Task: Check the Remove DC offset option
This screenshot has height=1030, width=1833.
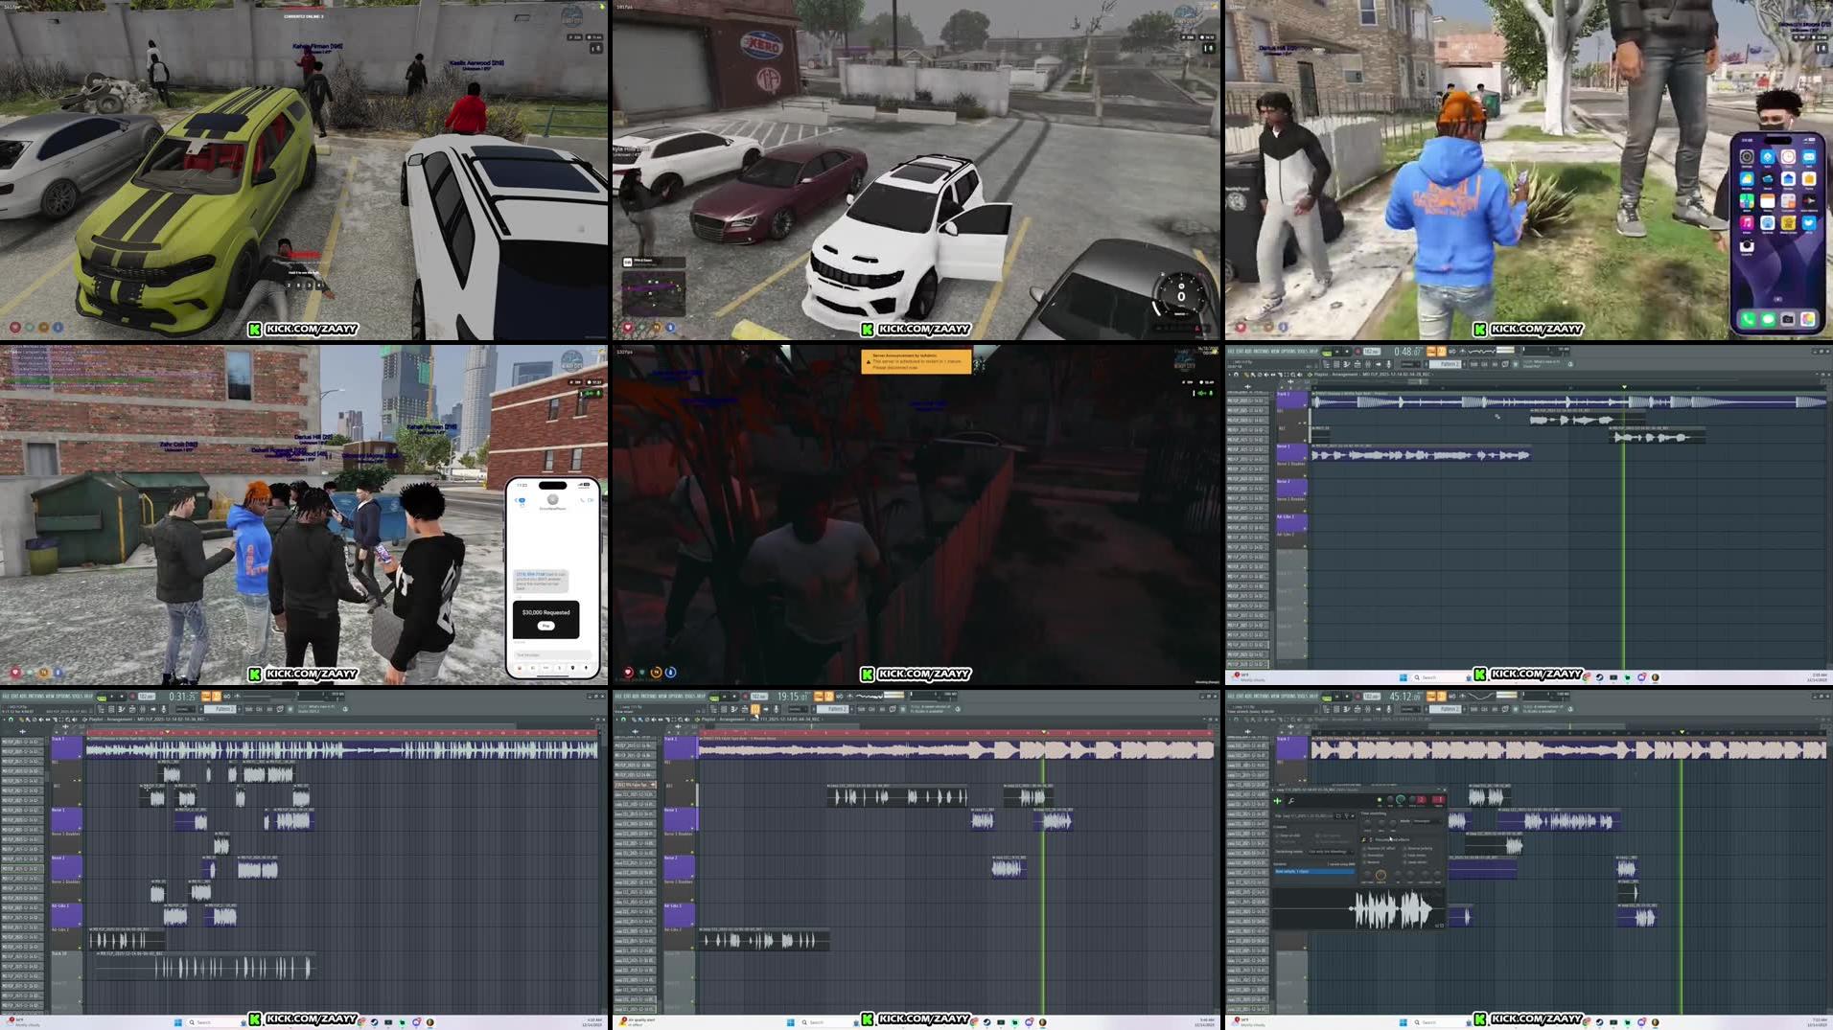Action: pyautogui.click(x=1365, y=848)
